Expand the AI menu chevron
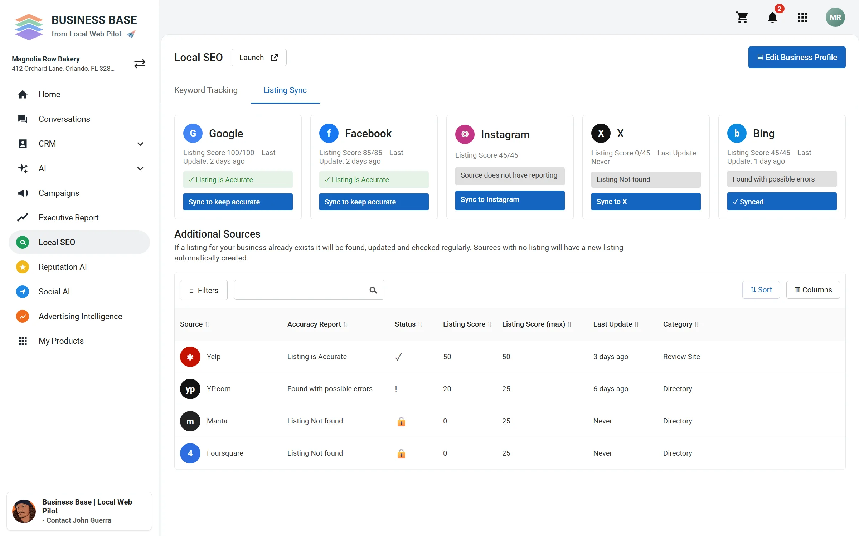The width and height of the screenshot is (859, 536). (140, 169)
